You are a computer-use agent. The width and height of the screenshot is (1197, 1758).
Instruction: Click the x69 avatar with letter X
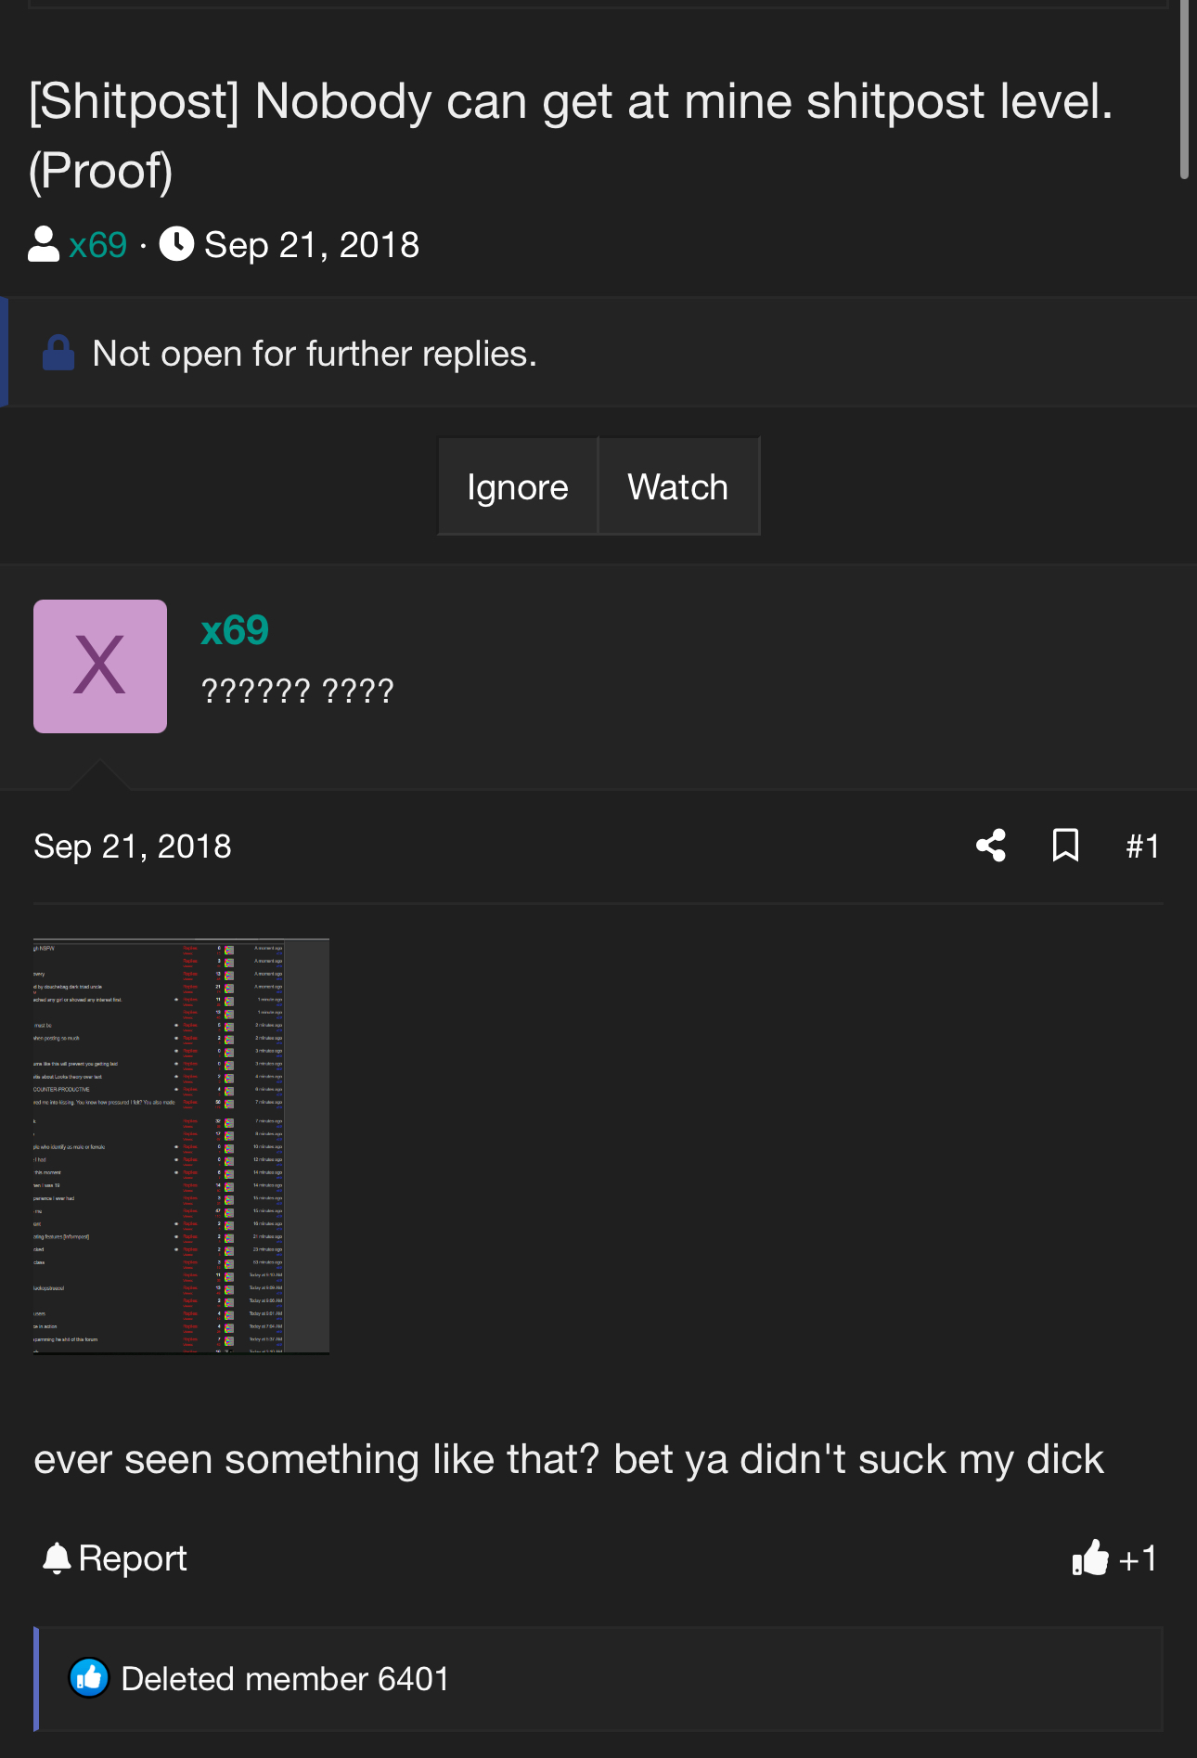(x=100, y=666)
